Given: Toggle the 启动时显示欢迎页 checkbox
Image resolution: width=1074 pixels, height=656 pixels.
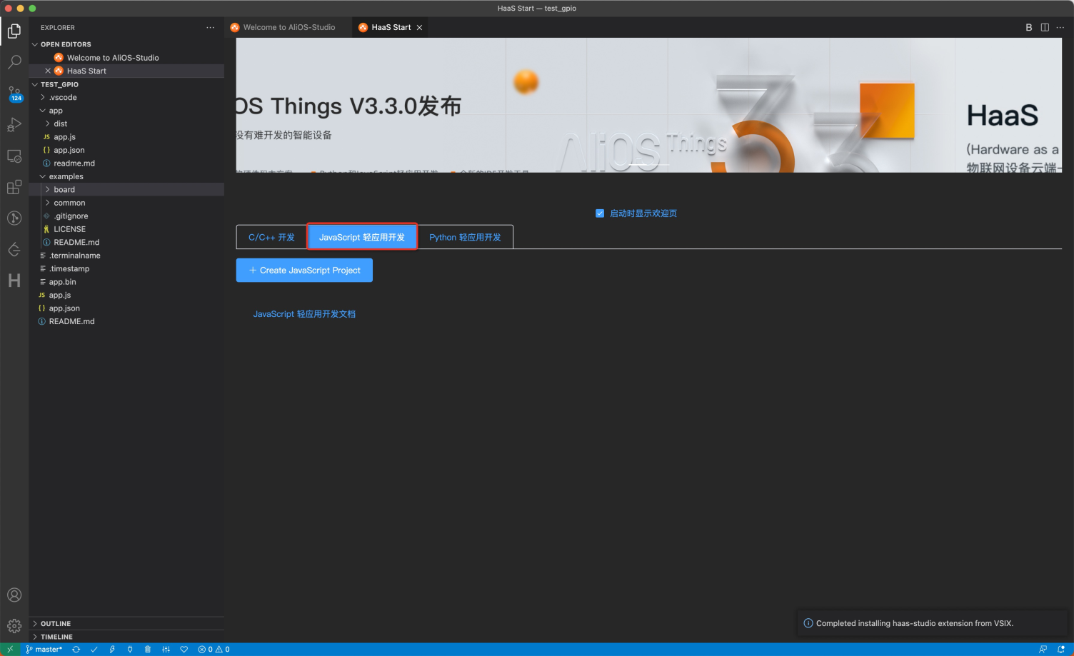Looking at the screenshot, I should coord(600,213).
